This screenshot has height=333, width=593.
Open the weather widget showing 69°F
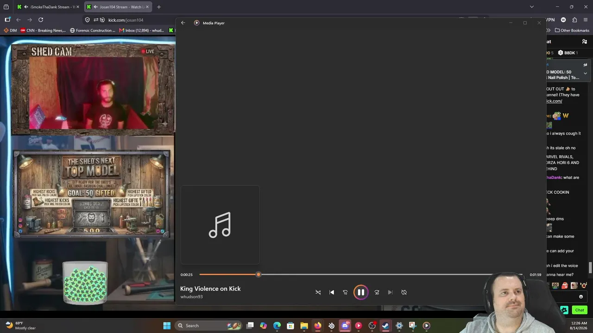pos(20,326)
